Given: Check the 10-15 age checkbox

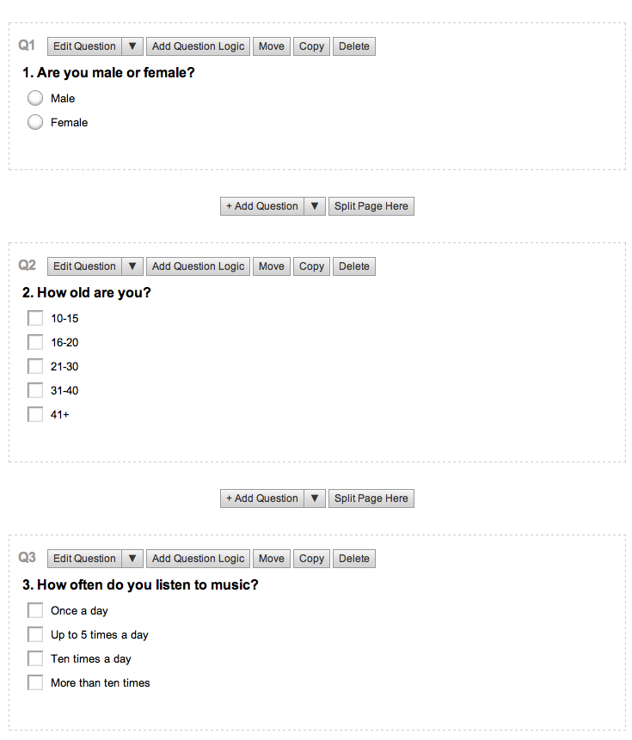Looking at the screenshot, I should point(35,318).
